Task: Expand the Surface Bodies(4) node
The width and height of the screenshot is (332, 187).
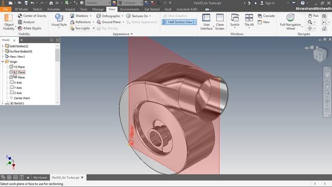Action: pyautogui.click(x=3, y=51)
